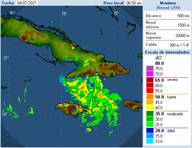Click the Alcance 500 km value

(x=184, y=16)
